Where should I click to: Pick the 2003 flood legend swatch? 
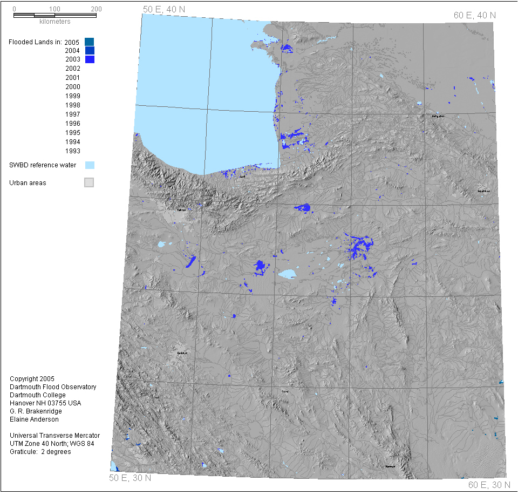(90, 59)
